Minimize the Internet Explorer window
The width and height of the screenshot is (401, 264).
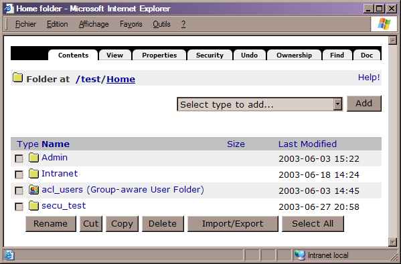click(368, 9)
